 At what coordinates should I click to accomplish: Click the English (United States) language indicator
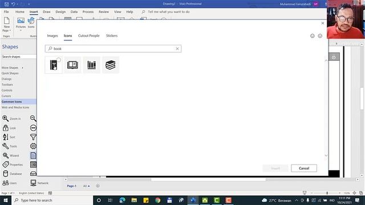(31, 193)
